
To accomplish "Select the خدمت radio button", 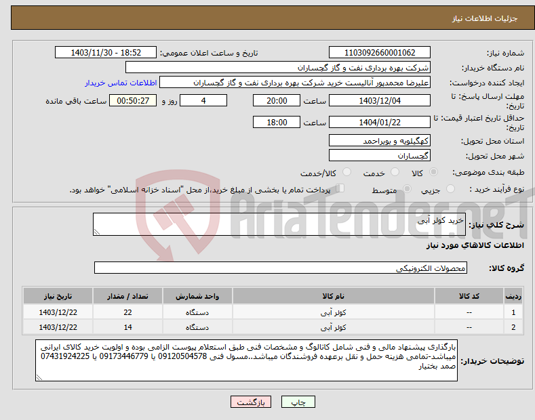I will (395, 172).
